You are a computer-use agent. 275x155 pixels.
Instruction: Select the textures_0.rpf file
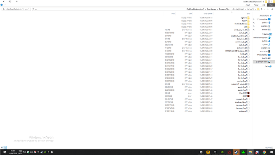(x=243, y=105)
